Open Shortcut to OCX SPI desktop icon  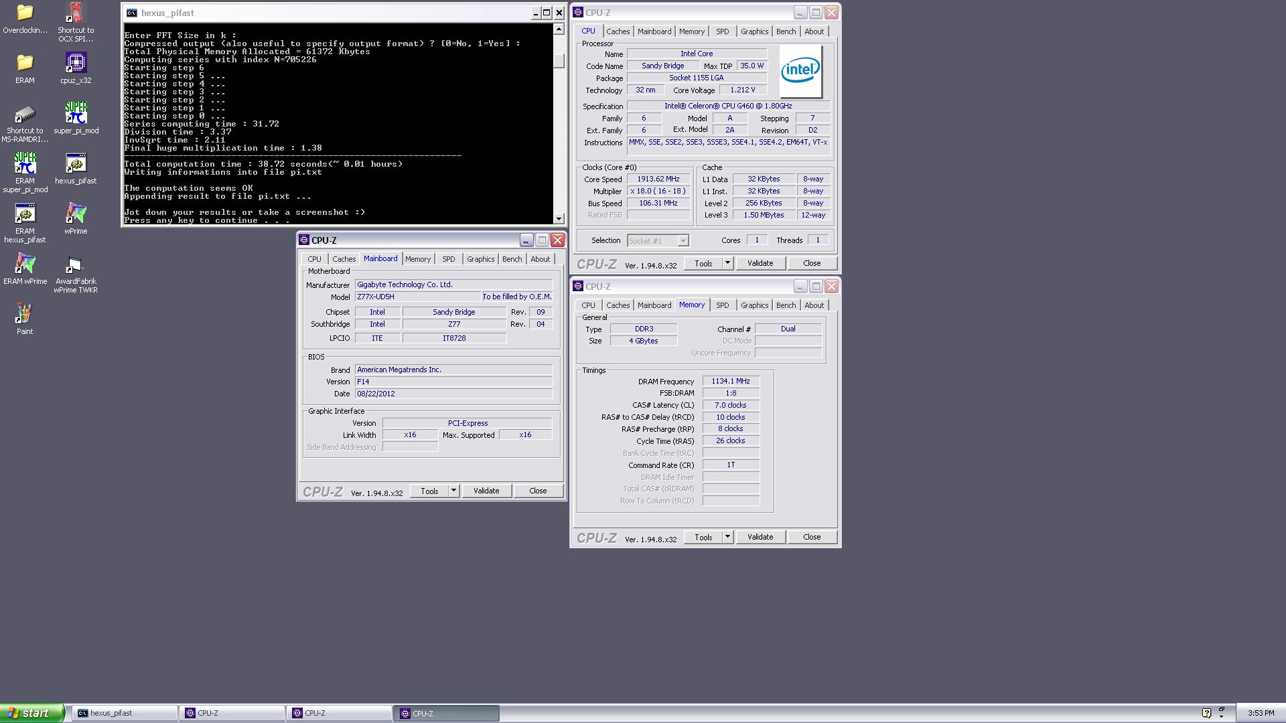click(76, 22)
